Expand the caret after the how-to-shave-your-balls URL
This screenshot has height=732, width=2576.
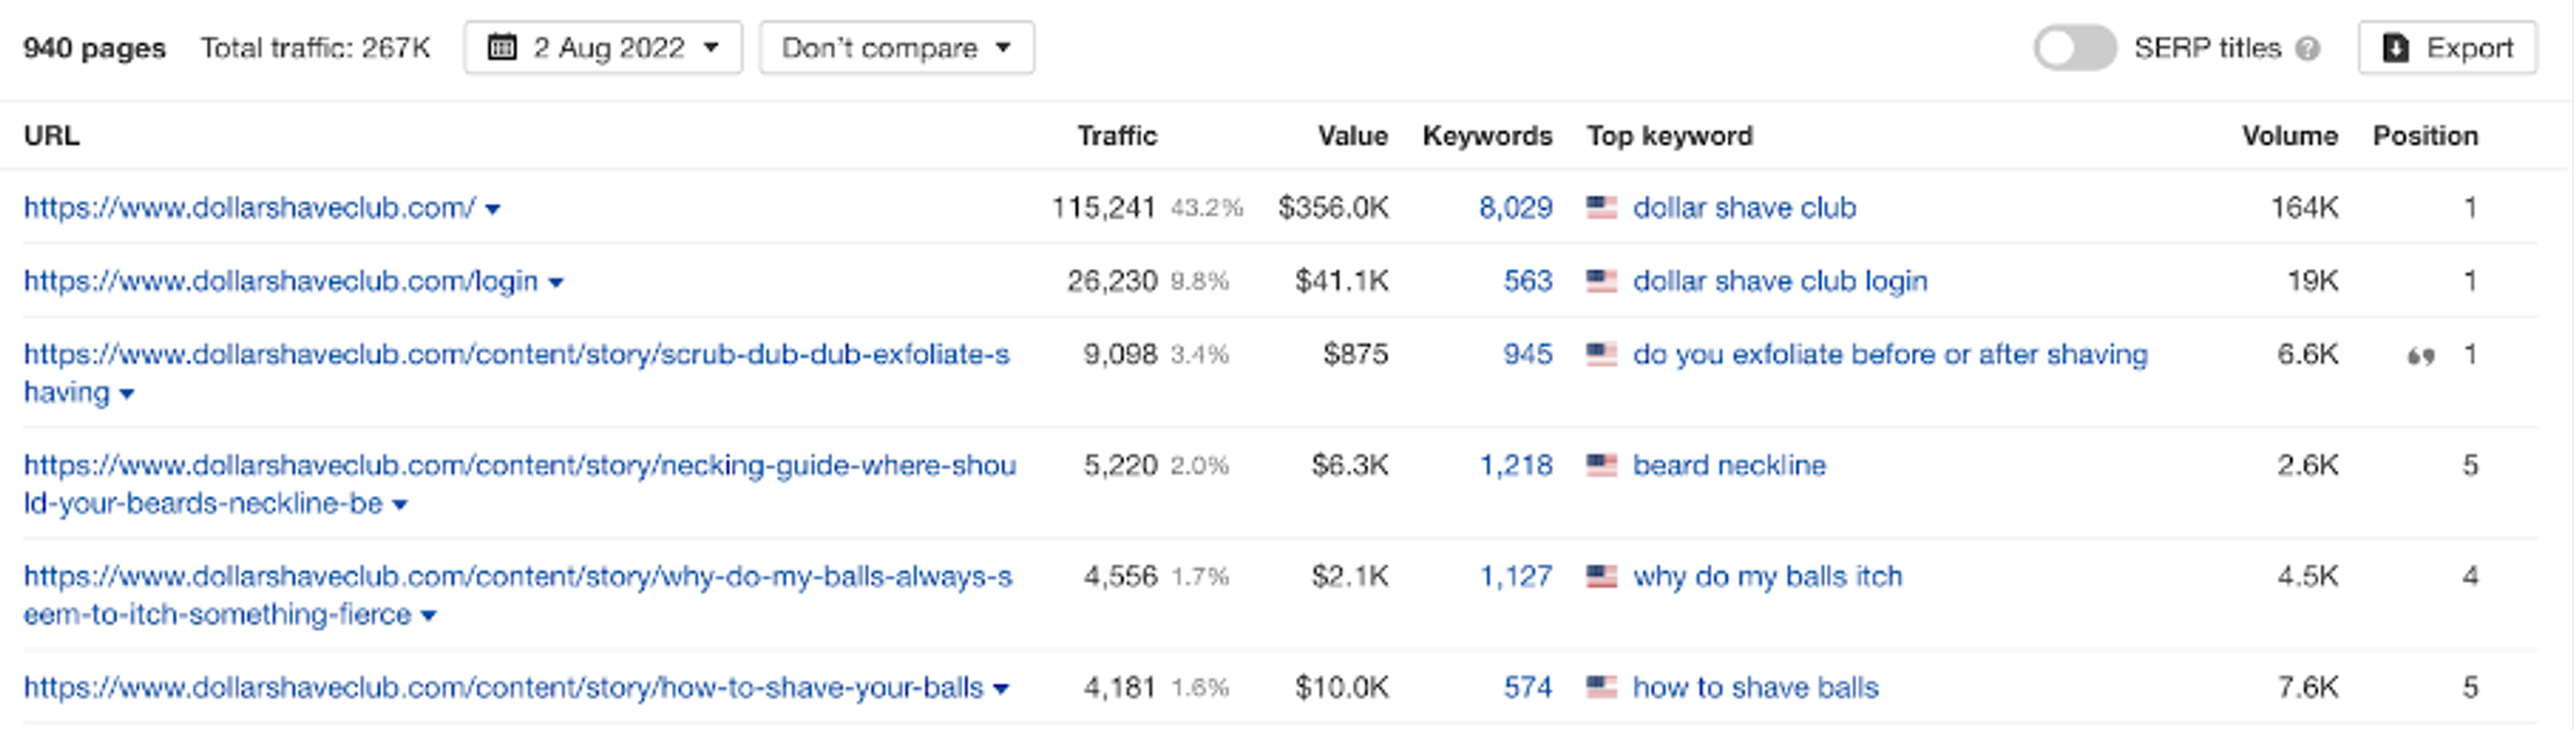coord(1001,689)
